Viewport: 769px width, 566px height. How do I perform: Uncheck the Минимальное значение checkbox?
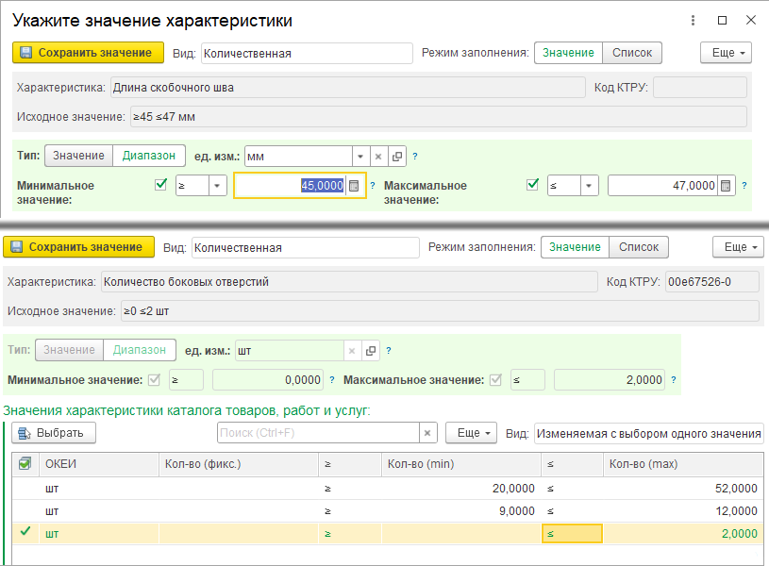[x=160, y=184]
